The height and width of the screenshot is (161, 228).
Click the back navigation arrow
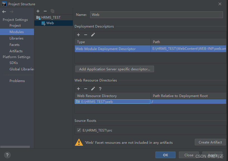(x=4, y=12)
